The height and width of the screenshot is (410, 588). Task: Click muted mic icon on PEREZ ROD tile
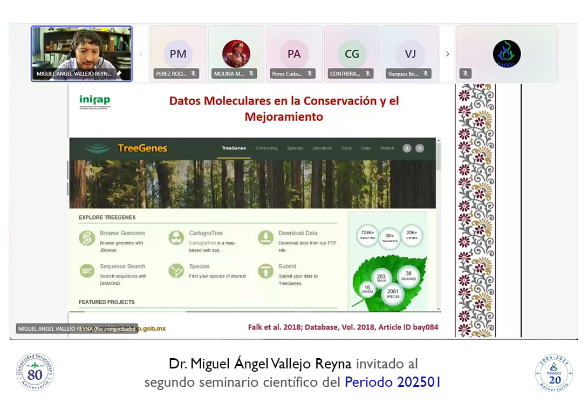193,74
